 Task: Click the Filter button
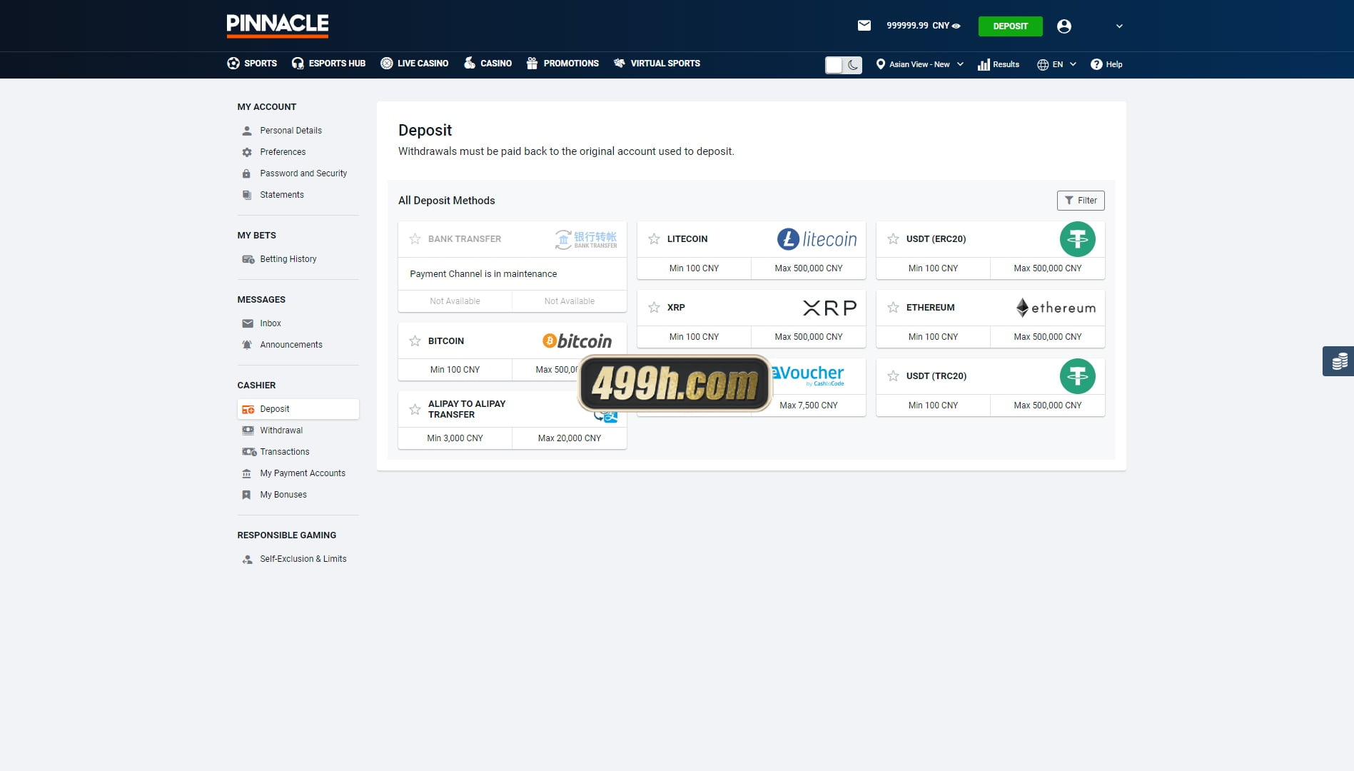pyautogui.click(x=1081, y=201)
